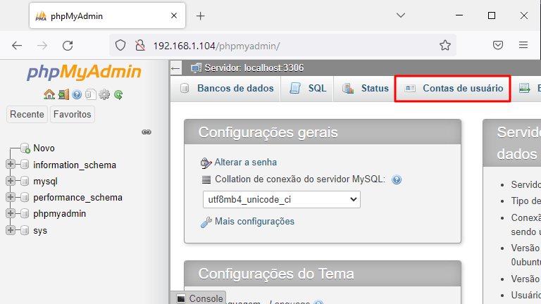Select performance_schema in the database tree
Image resolution: width=541 pixels, height=304 pixels.
click(77, 198)
